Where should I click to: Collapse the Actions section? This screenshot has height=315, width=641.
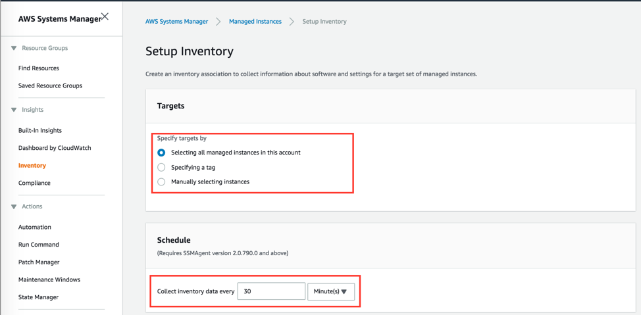tap(13, 206)
